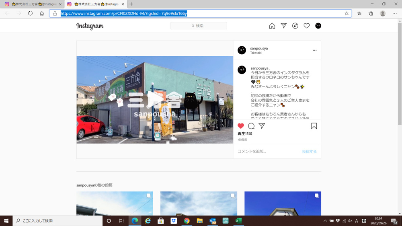Open Google Chrome from taskbar
The width and height of the screenshot is (402, 226).
click(187, 221)
